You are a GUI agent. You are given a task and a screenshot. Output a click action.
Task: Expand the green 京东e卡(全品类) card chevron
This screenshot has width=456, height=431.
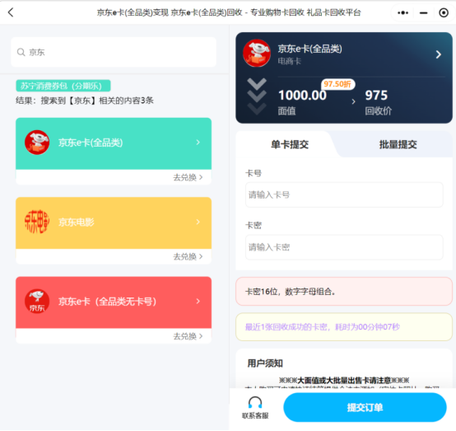pos(198,143)
